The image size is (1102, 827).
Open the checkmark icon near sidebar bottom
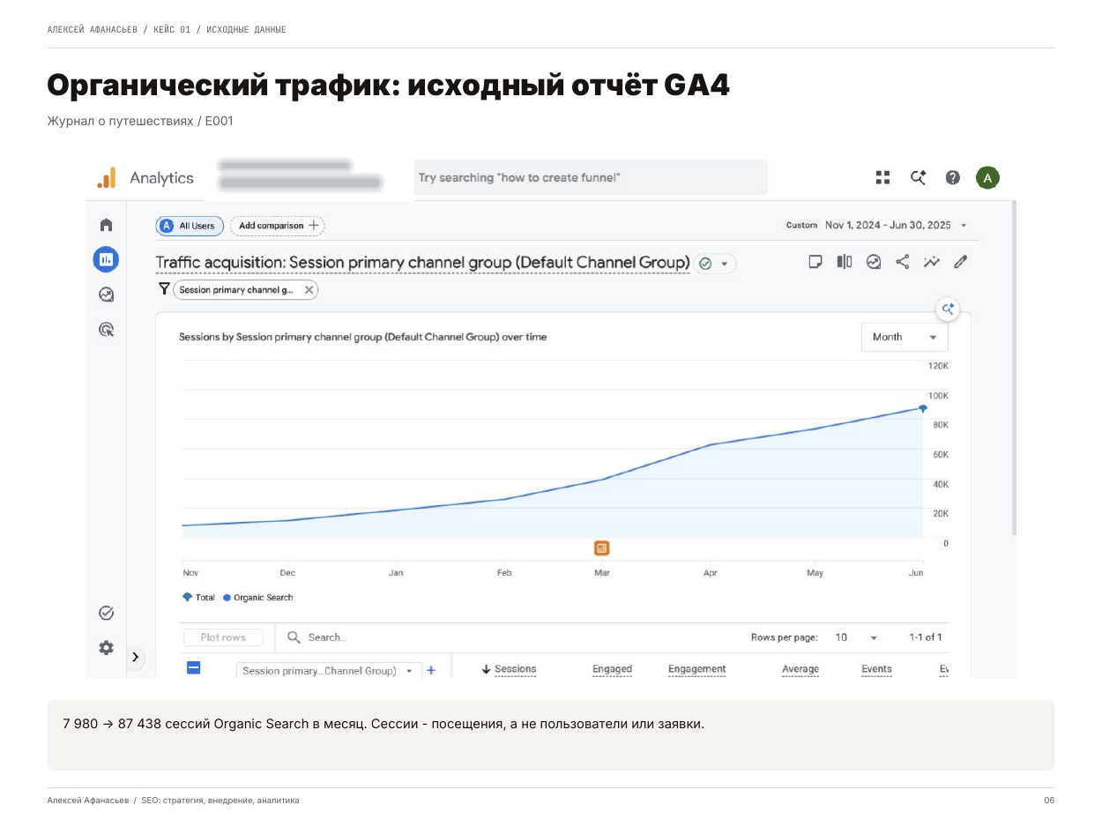point(106,613)
